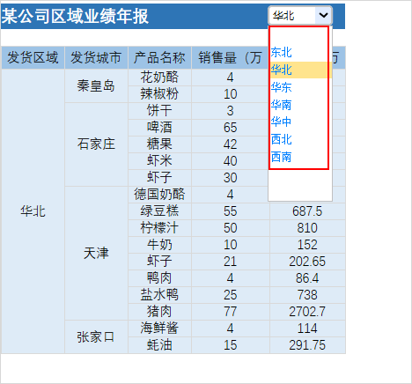This screenshot has height=384, width=412.
Task: Select the 石家庄 city cell
Action: tap(96, 144)
